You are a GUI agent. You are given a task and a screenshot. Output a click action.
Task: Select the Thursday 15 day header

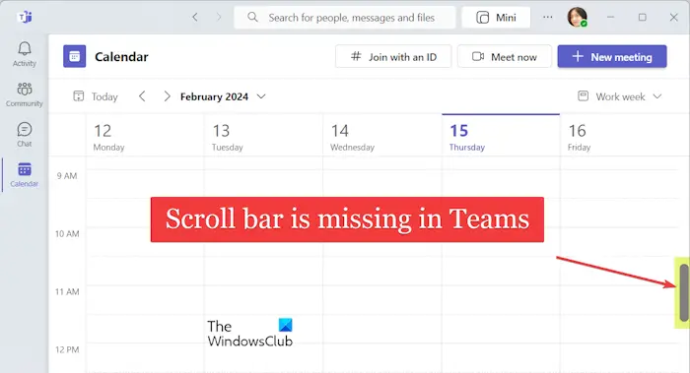501,135
